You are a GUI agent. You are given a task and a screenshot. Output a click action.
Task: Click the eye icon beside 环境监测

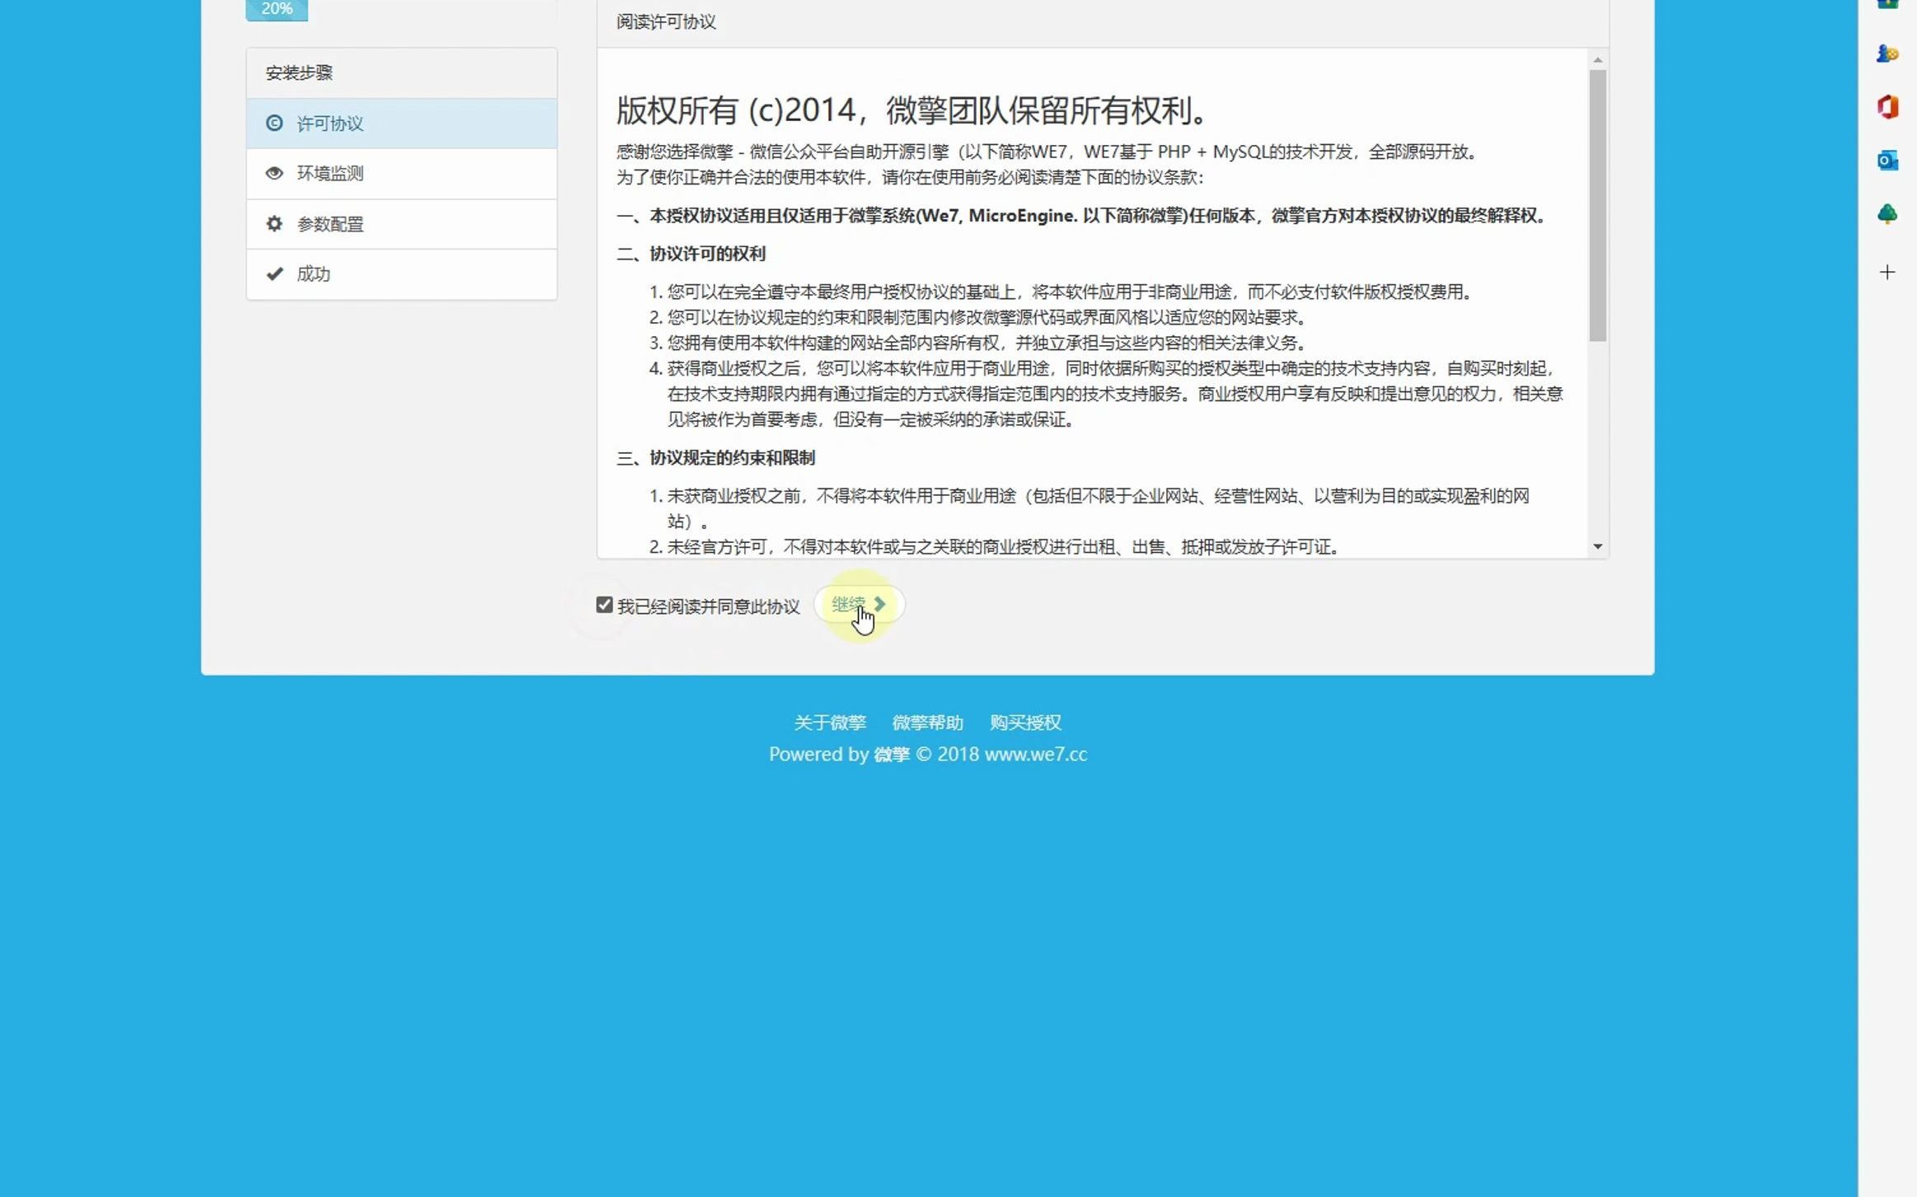[x=274, y=173]
